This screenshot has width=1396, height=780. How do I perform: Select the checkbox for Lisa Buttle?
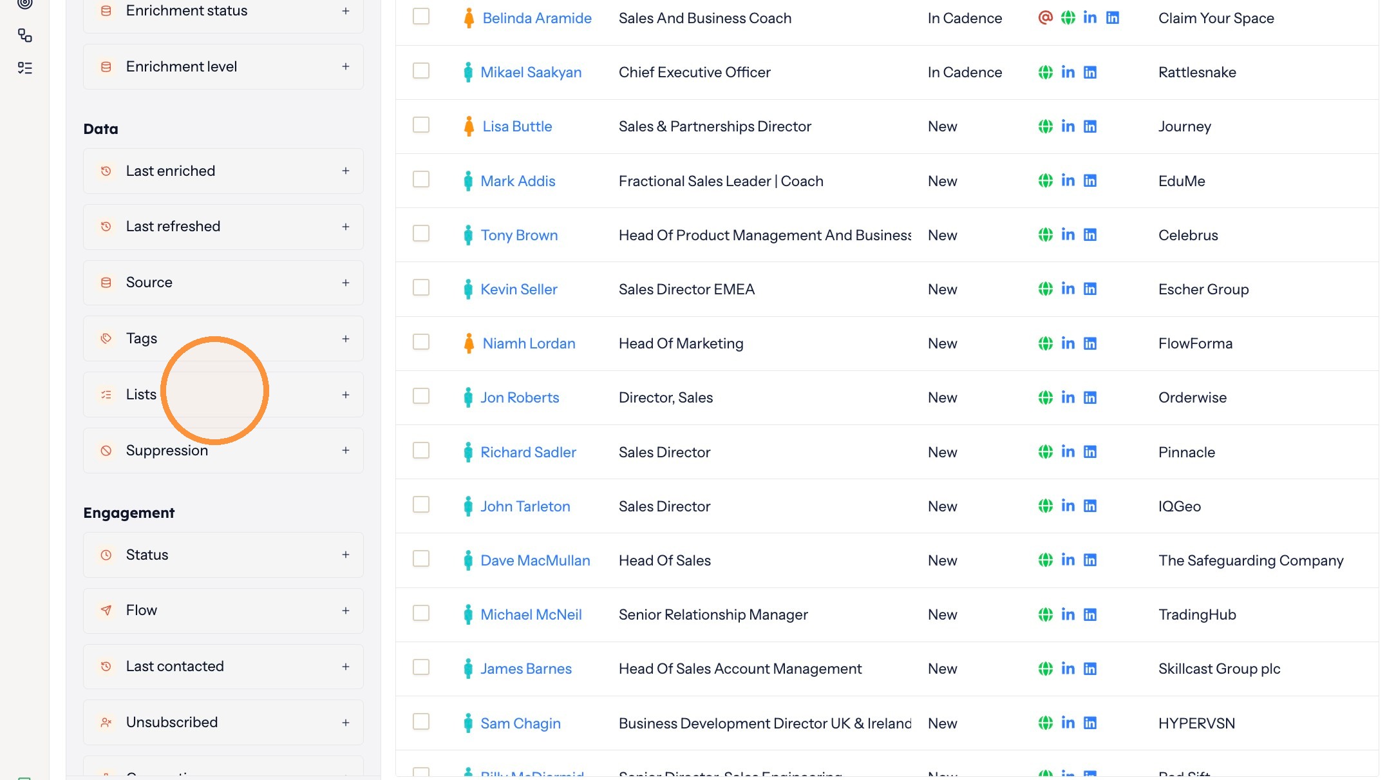421,124
